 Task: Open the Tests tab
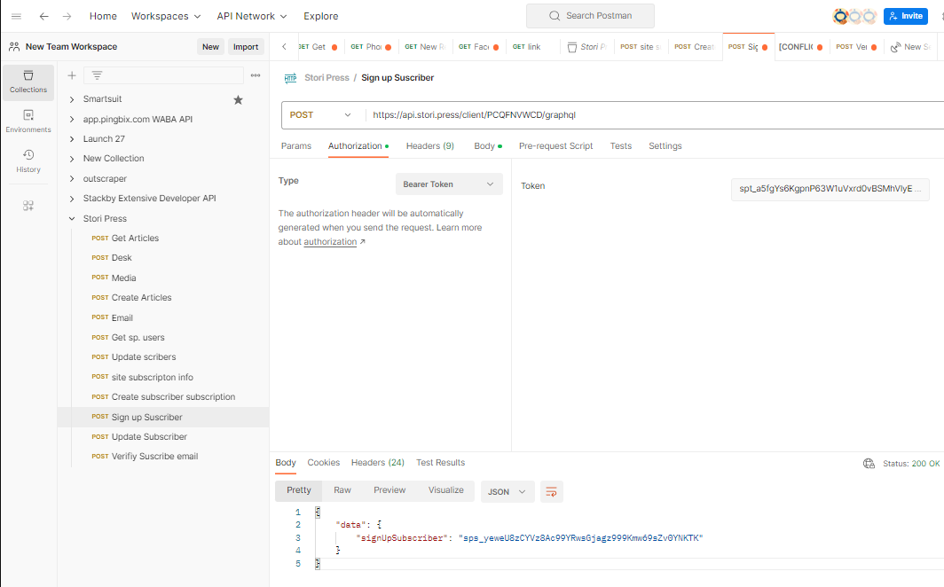[621, 145]
